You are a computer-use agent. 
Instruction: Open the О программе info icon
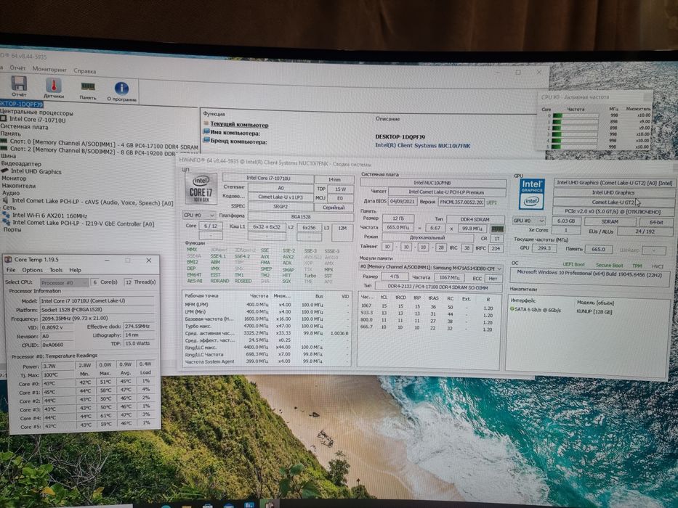121,88
